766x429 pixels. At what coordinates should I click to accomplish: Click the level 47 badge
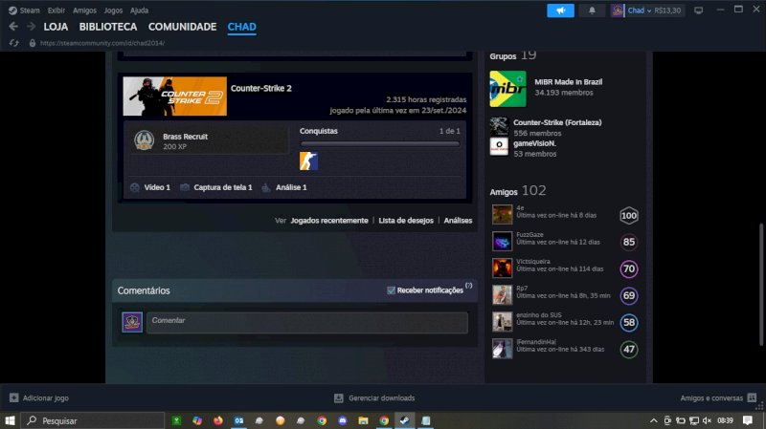629,350
